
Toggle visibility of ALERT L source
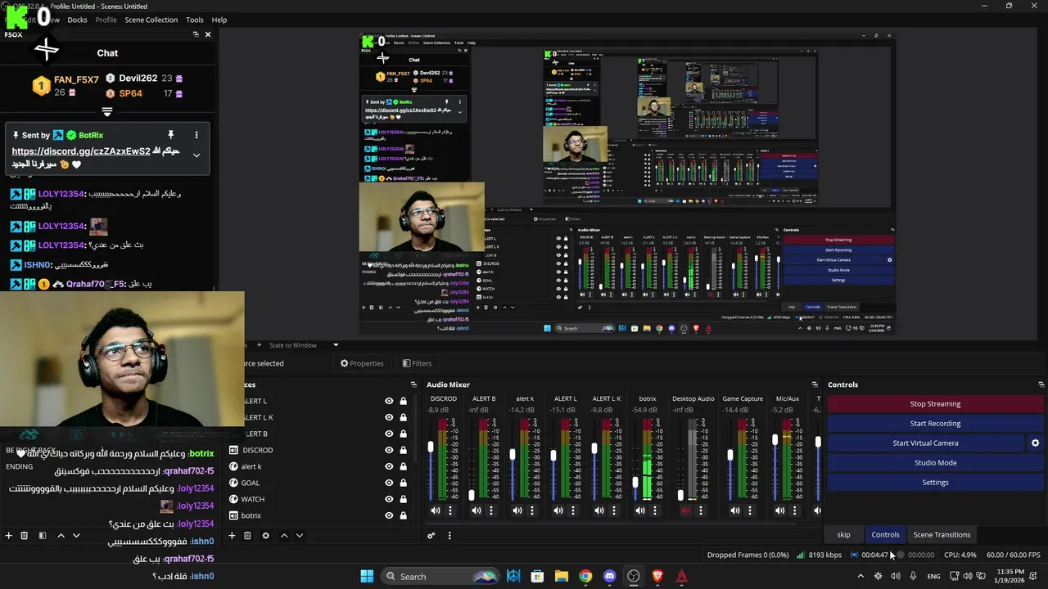point(389,401)
